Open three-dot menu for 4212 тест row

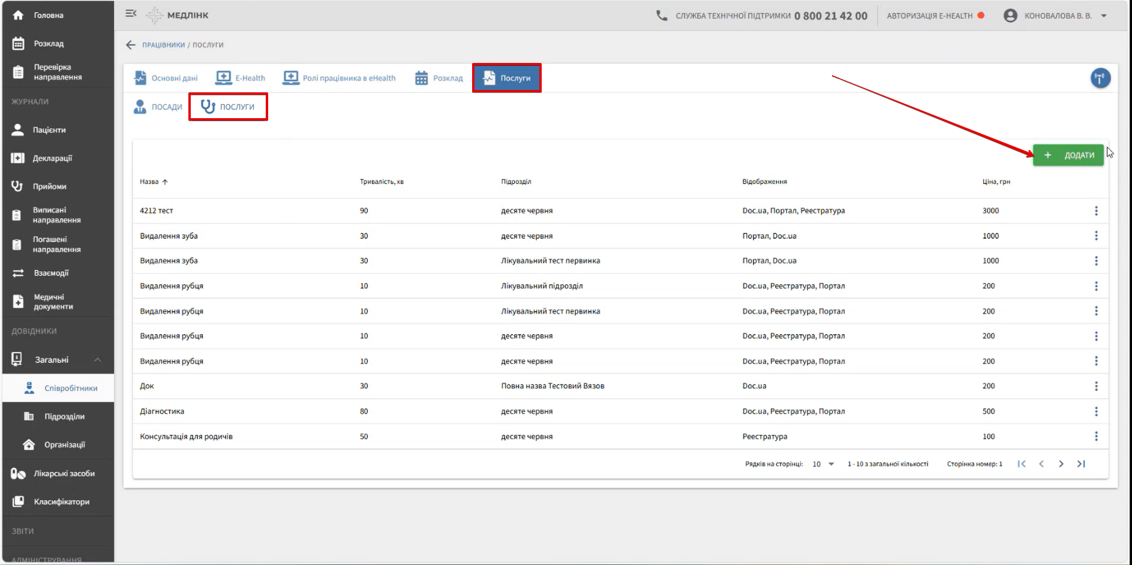1095,211
